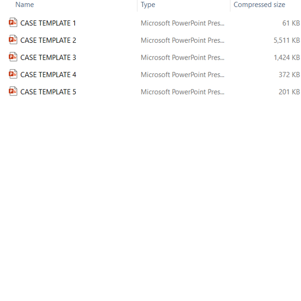Click the 372 KB compressed size value

tap(289, 75)
